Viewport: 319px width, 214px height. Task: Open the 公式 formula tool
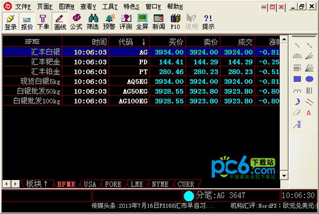click(x=76, y=22)
